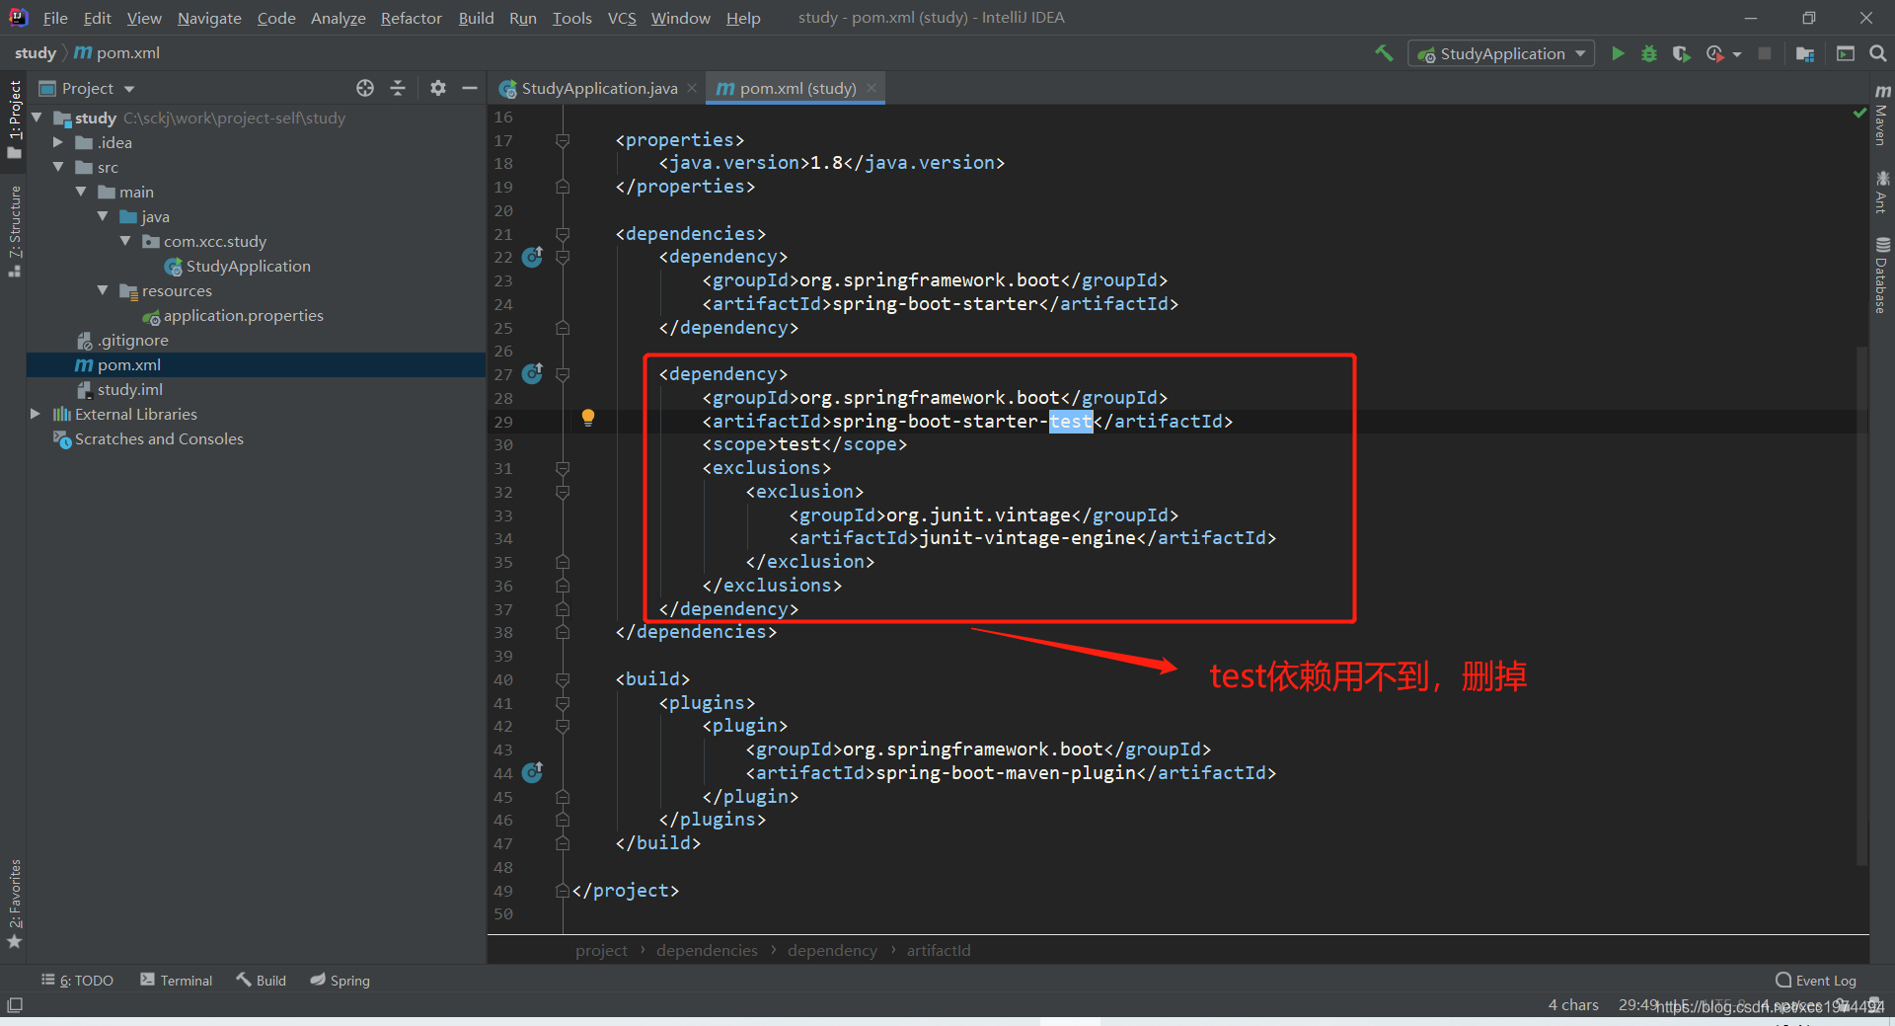Start debugging with the bug icon
Screen dimensions: 1895x1026
pos(1649,53)
